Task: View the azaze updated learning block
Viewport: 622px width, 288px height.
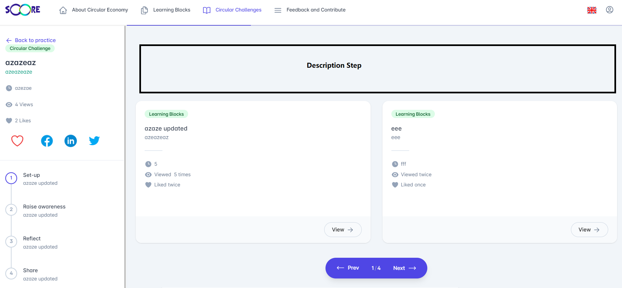Action: 343,229
